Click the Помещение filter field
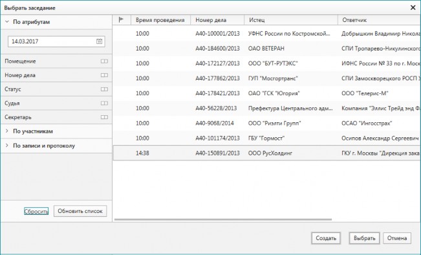 tap(56, 61)
